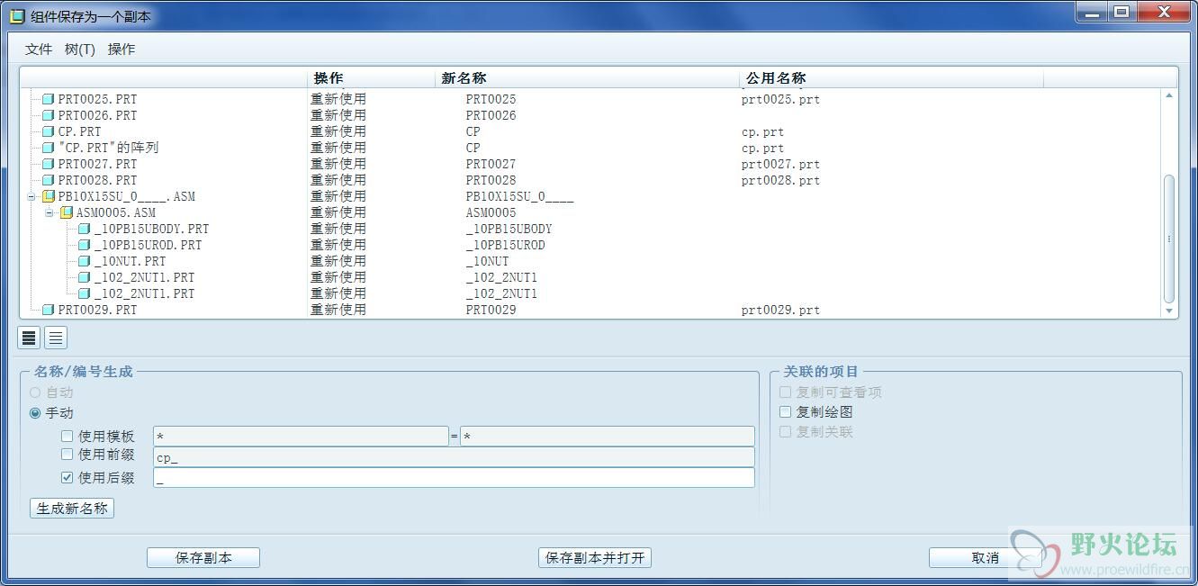
Task: Select the 手动 radio button
Action: (35, 413)
